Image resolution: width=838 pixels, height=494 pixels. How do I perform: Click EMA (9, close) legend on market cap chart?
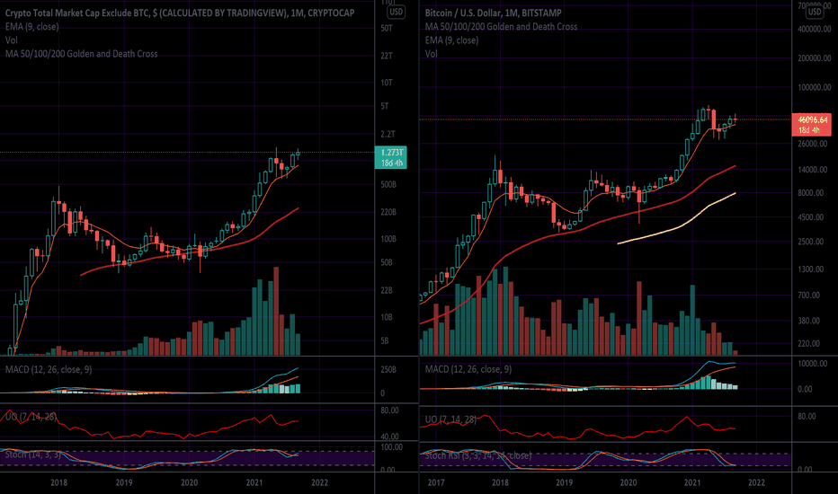(32, 27)
